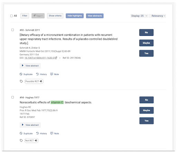
Task: Open the Tags menu
Action: pos(38,16)
